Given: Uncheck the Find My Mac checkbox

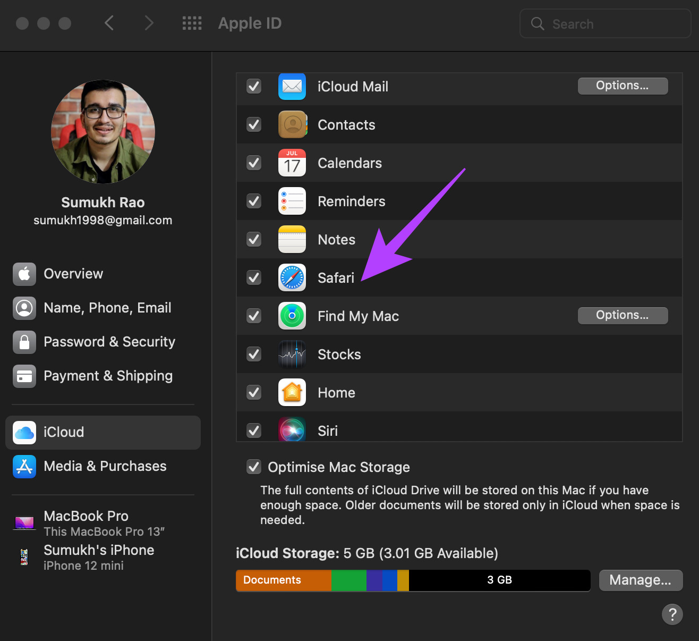Looking at the screenshot, I should pyautogui.click(x=254, y=316).
